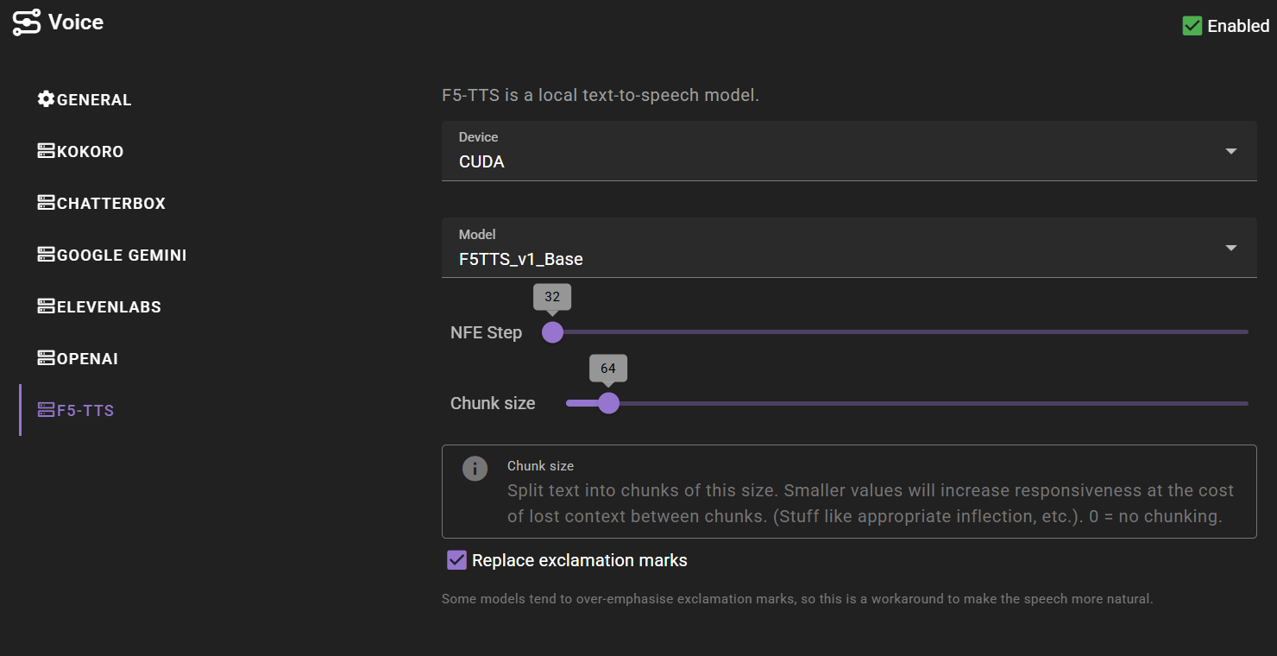Click the F5TTS_v1_Base model field
The width and height of the screenshot is (1277, 656).
pyautogui.click(x=849, y=248)
